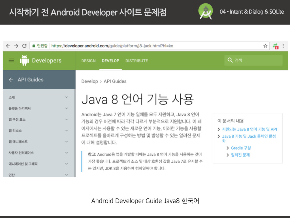Click the Develop breadcrumb link
Screen dimensions: 290x218
[x=89, y=81]
